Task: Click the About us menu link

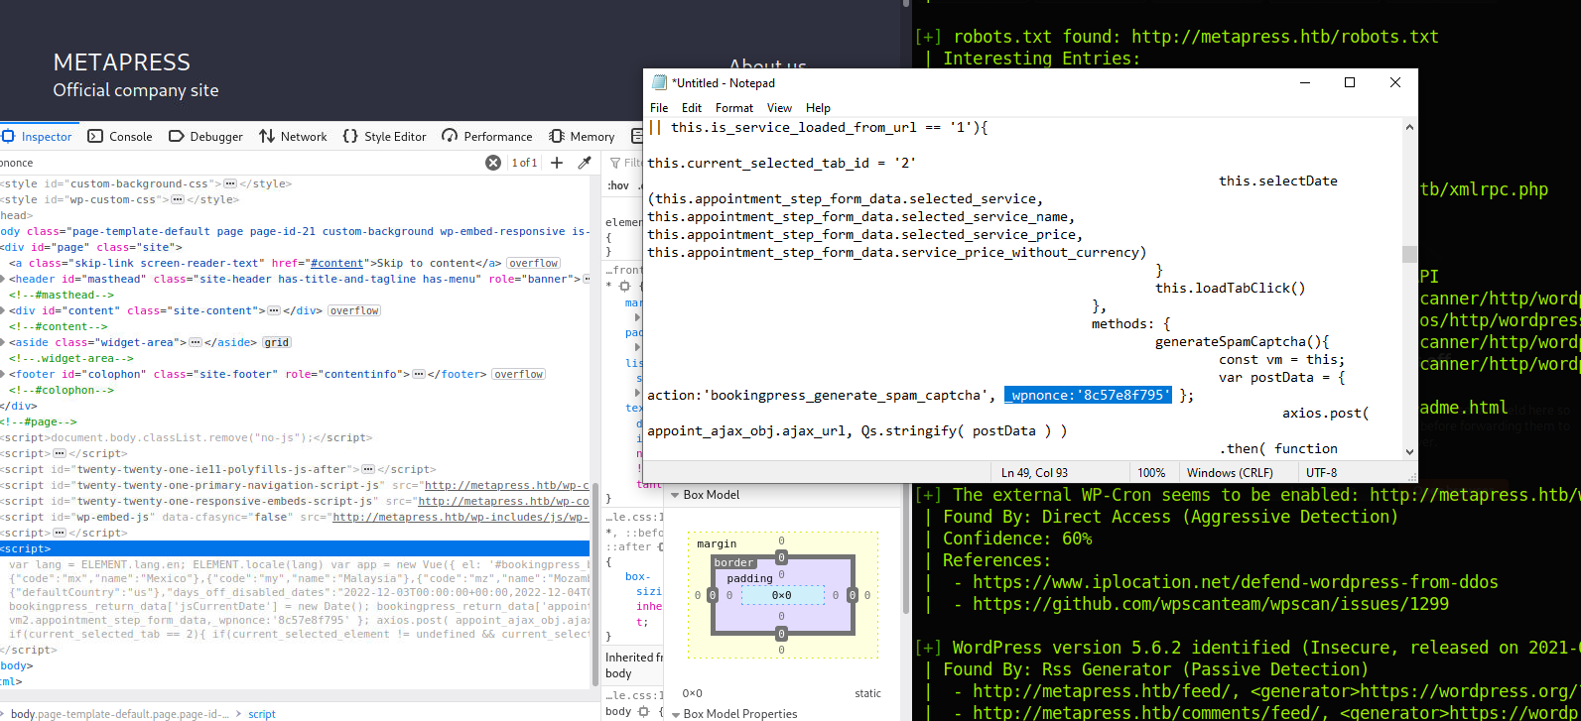Action: point(768,64)
